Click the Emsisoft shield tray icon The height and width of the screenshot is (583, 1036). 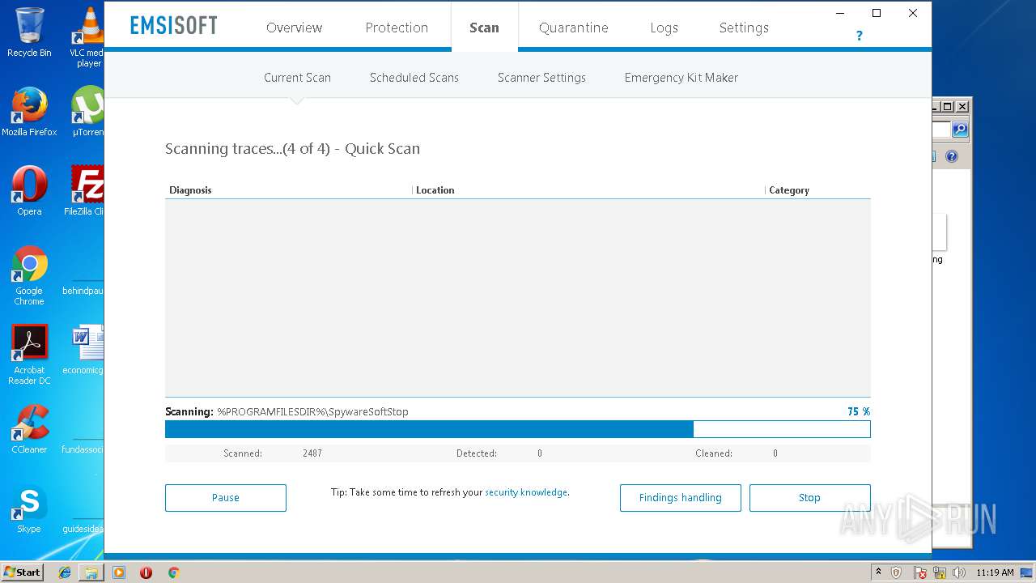point(896,572)
